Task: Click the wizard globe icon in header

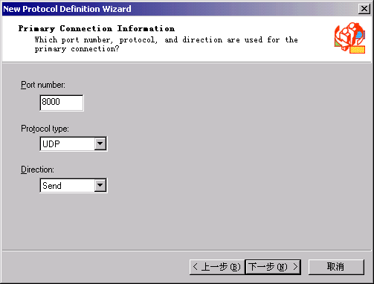Action: (x=349, y=38)
